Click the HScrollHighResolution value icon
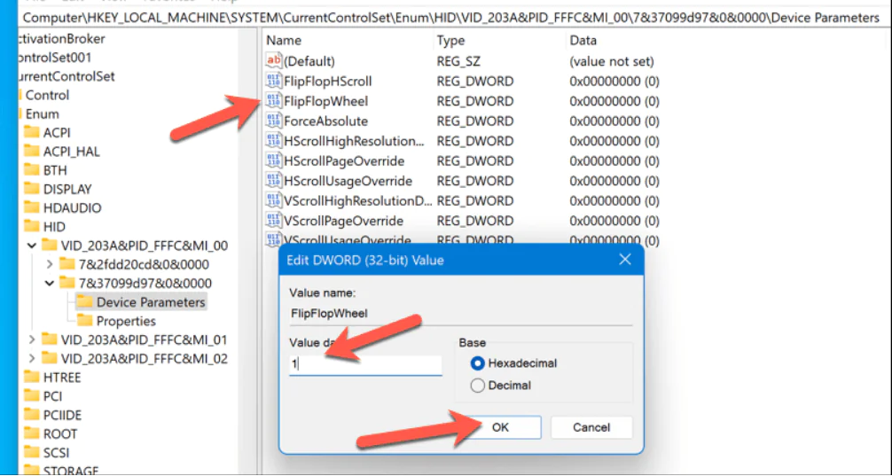The width and height of the screenshot is (892, 476). pos(274,141)
